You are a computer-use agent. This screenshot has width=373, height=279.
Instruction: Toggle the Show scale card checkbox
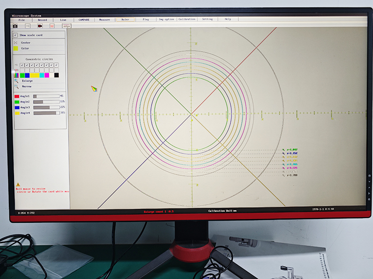click(15, 35)
